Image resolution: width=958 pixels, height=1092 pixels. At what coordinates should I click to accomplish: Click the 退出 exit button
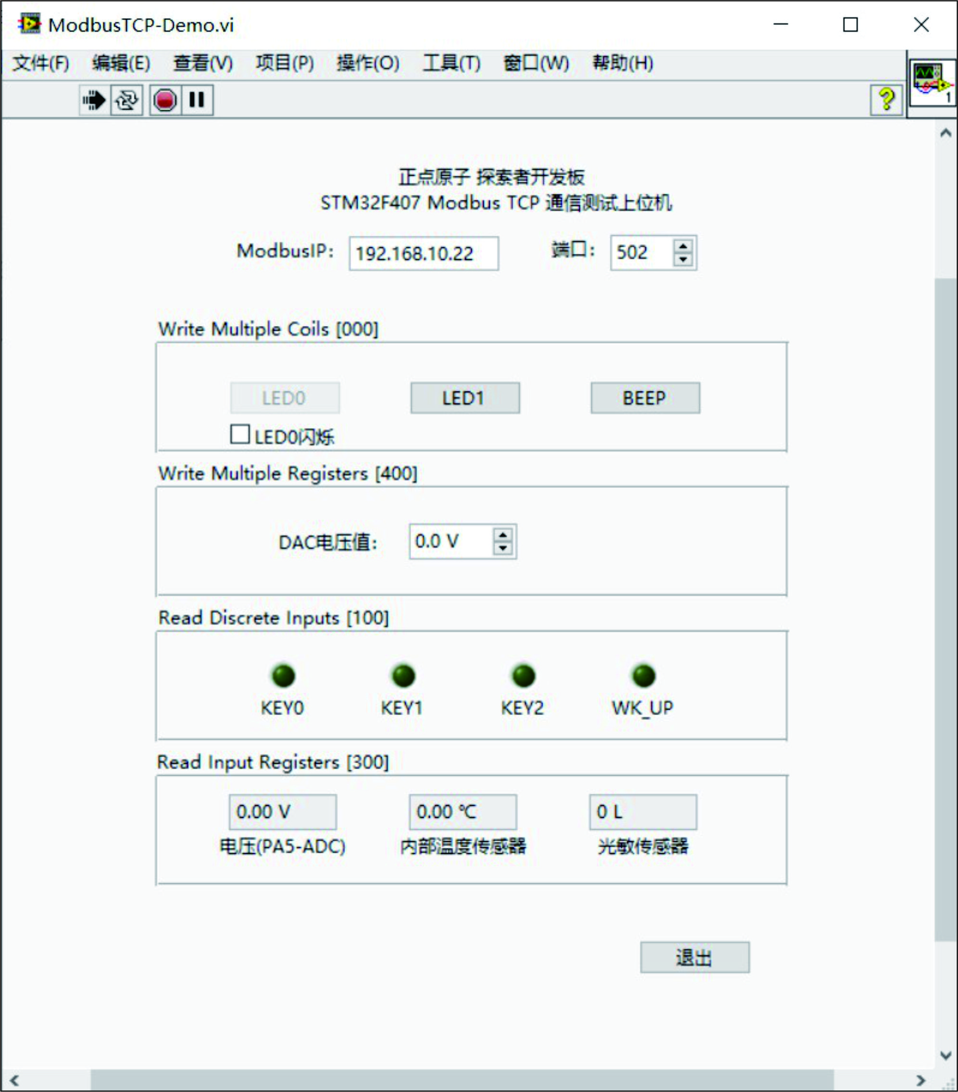[694, 958]
